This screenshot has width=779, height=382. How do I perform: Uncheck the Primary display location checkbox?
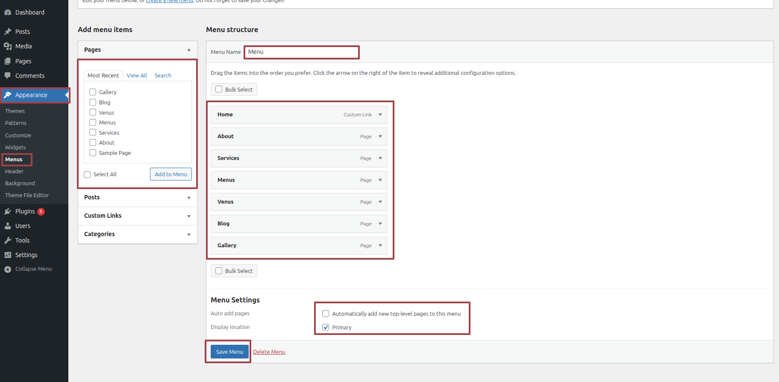(326, 327)
